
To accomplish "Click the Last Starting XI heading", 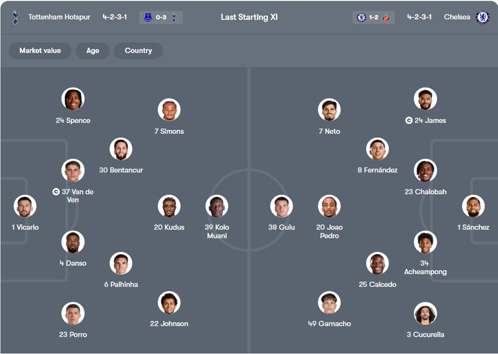I will pyautogui.click(x=249, y=17).
